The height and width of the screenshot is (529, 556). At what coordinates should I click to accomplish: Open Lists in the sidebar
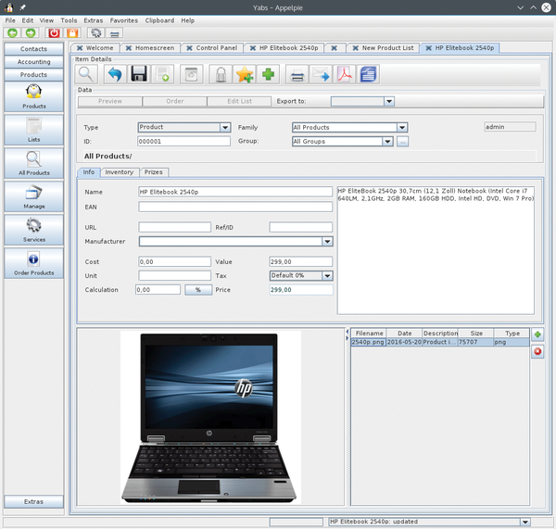click(34, 130)
